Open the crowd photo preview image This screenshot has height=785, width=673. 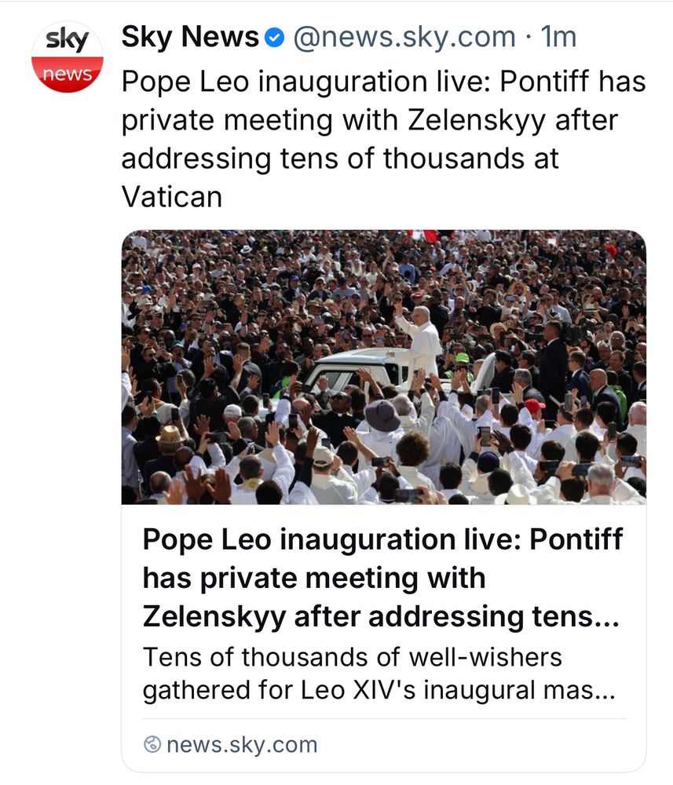pos(383,367)
